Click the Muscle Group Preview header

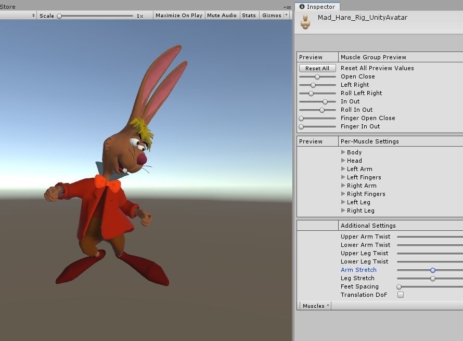[373, 57]
